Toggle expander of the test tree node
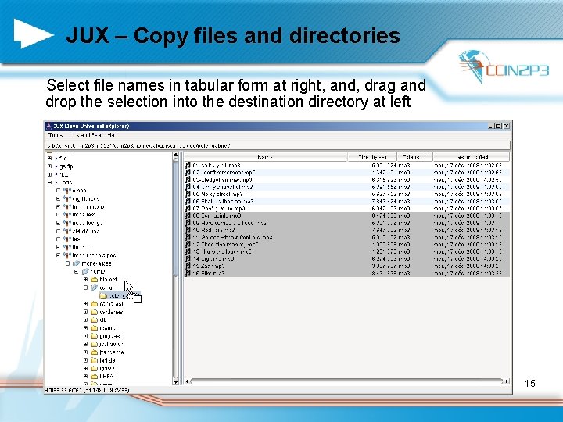This screenshot has width=563, height=422. [x=58, y=238]
